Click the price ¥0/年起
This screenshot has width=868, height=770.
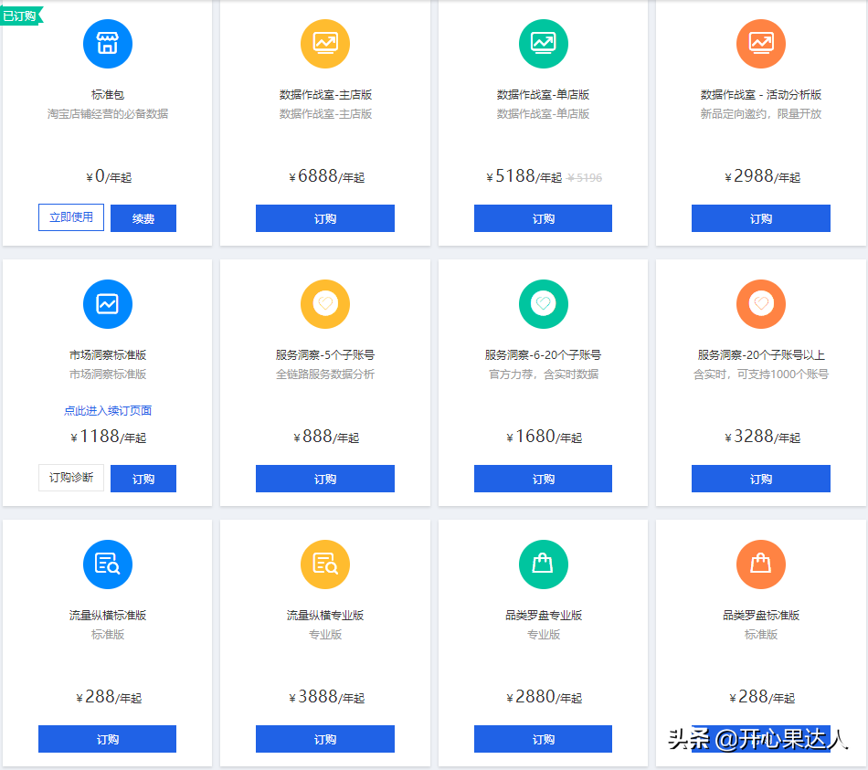[x=109, y=176]
